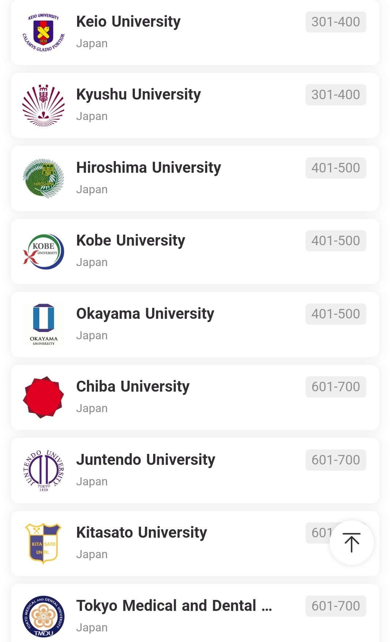
Task: Click the Kitasato University shield logo
Action: coord(43,543)
